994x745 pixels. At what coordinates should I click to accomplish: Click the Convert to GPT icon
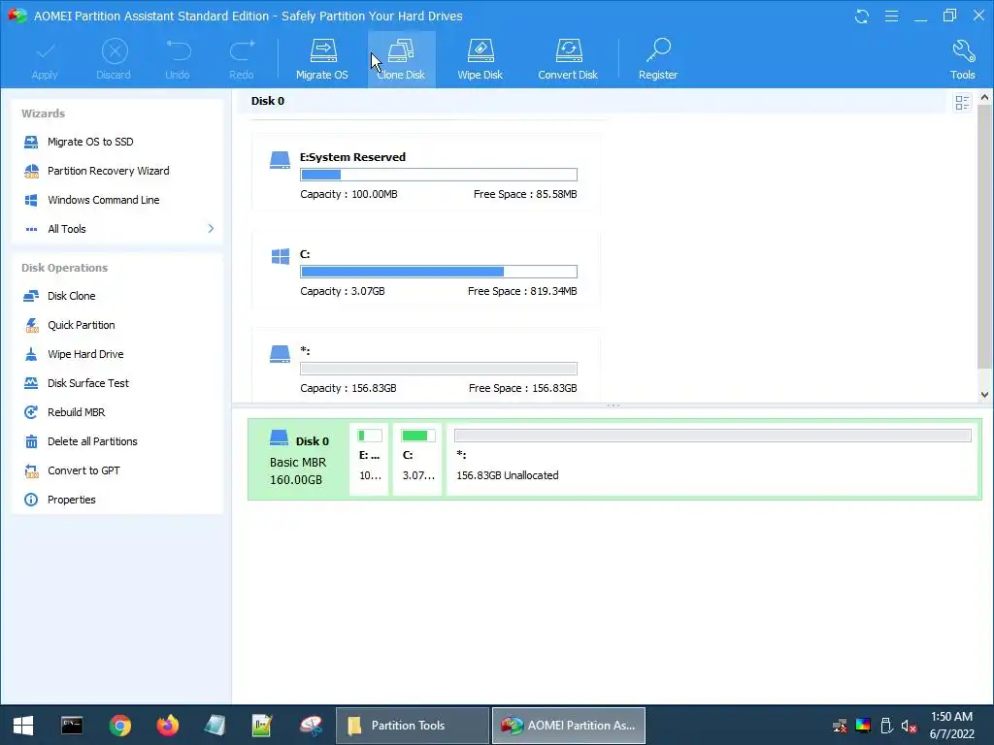click(x=31, y=470)
